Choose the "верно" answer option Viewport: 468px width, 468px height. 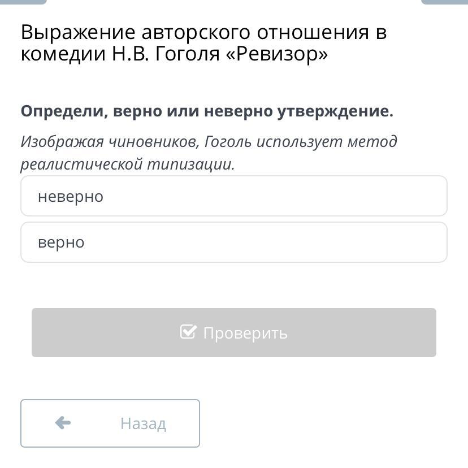[x=233, y=242]
